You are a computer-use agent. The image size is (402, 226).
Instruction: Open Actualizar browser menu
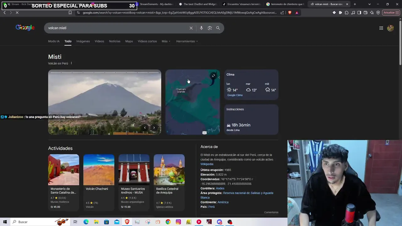(x=391, y=13)
